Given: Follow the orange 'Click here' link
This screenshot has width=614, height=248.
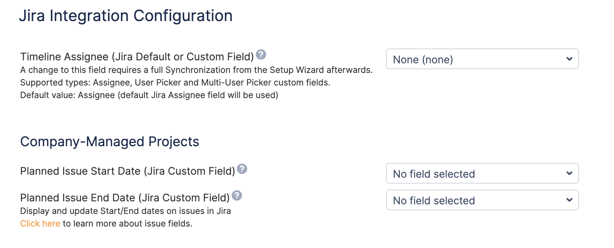Looking at the screenshot, I should point(40,224).
